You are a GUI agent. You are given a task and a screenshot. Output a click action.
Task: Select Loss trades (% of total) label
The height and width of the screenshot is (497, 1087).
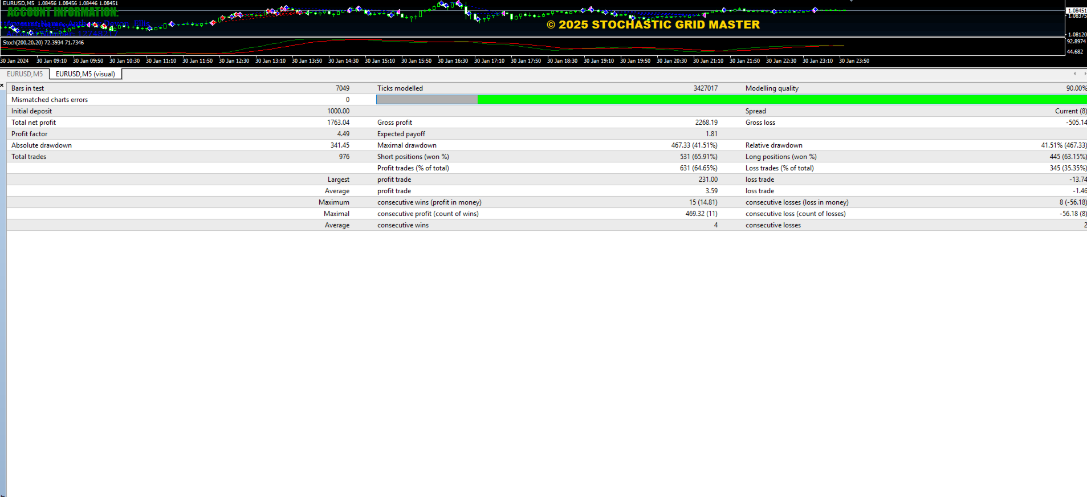[x=780, y=168]
